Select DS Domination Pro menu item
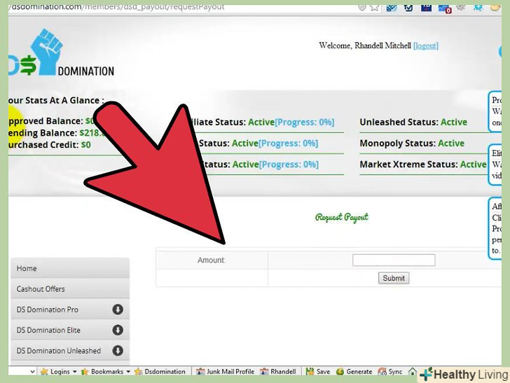The image size is (510, 383). coord(70,309)
